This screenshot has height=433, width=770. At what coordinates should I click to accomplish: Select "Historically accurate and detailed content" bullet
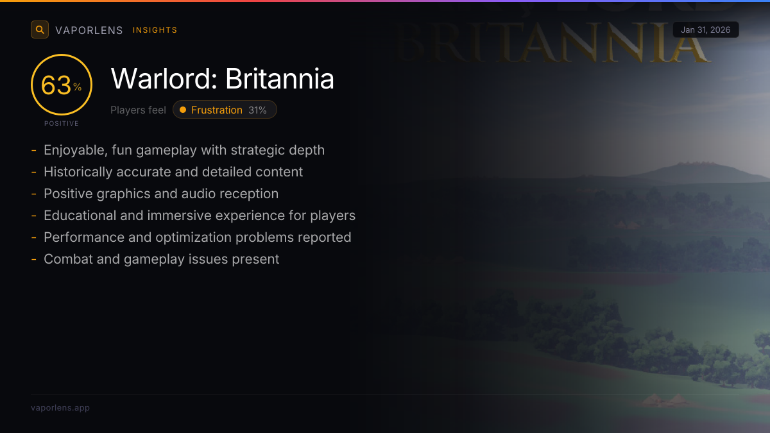click(x=173, y=172)
